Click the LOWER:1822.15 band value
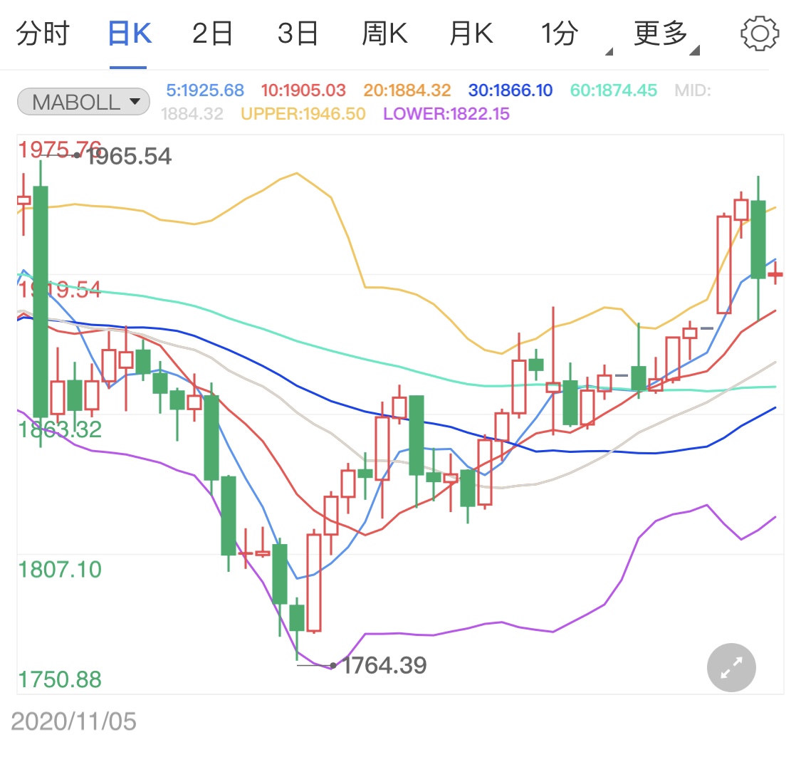Image resolution: width=801 pixels, height=757 pixels. 446,113
